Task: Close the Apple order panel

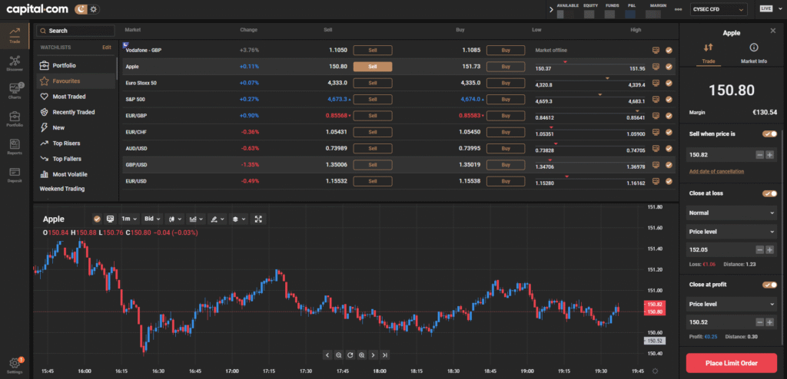Action: pos(773,31)
